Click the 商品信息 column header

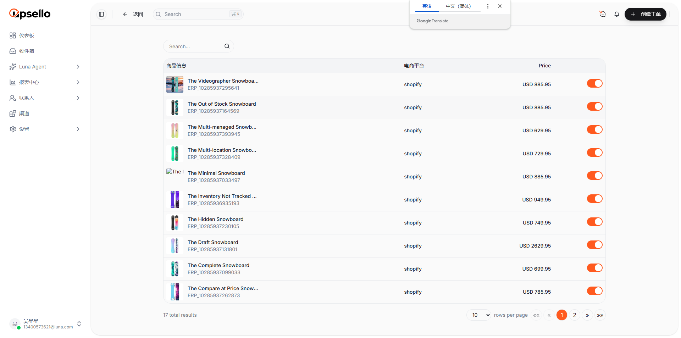[x=176, y=66]
